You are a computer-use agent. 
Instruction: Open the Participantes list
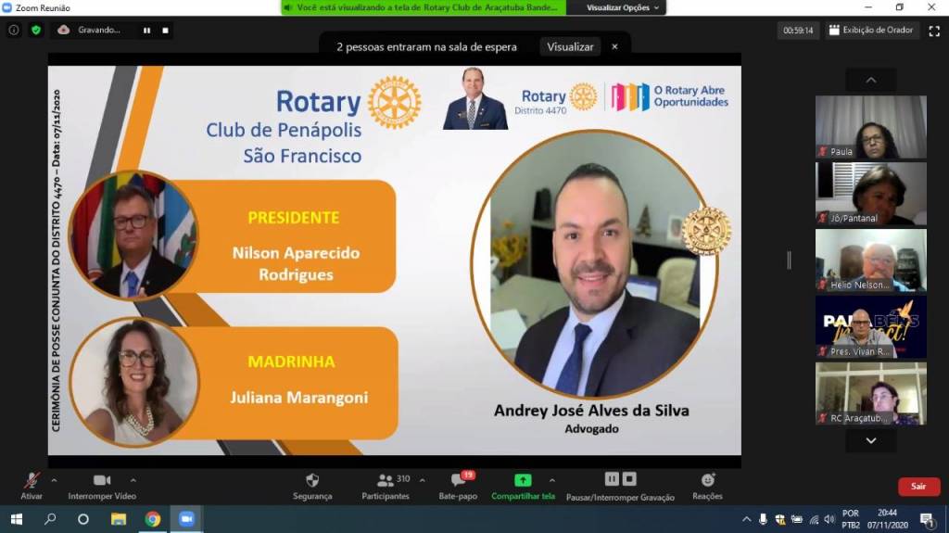386,481
